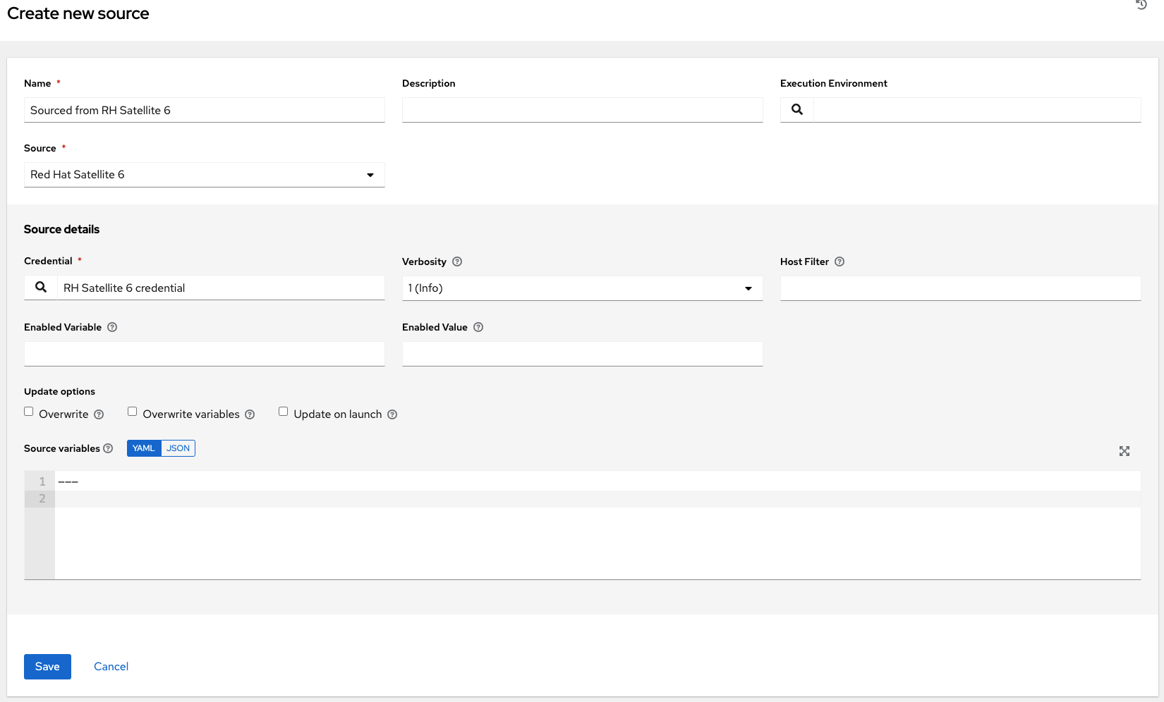1164x702 pixels.
Task: Expand the Source variables editor fullscreen
Action: [x=1124, y=451]
